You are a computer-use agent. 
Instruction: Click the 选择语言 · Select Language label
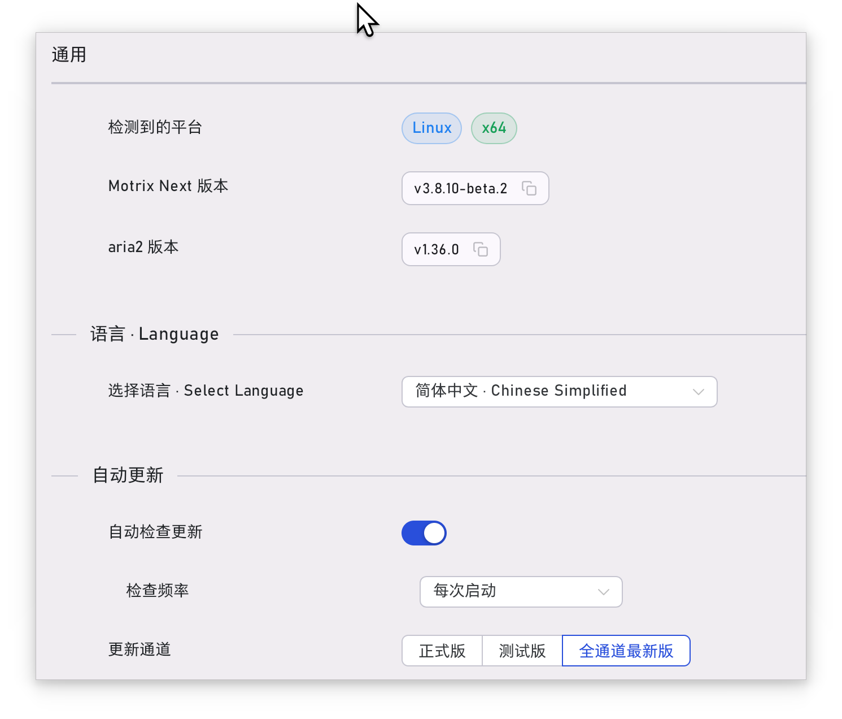[206, 391]
